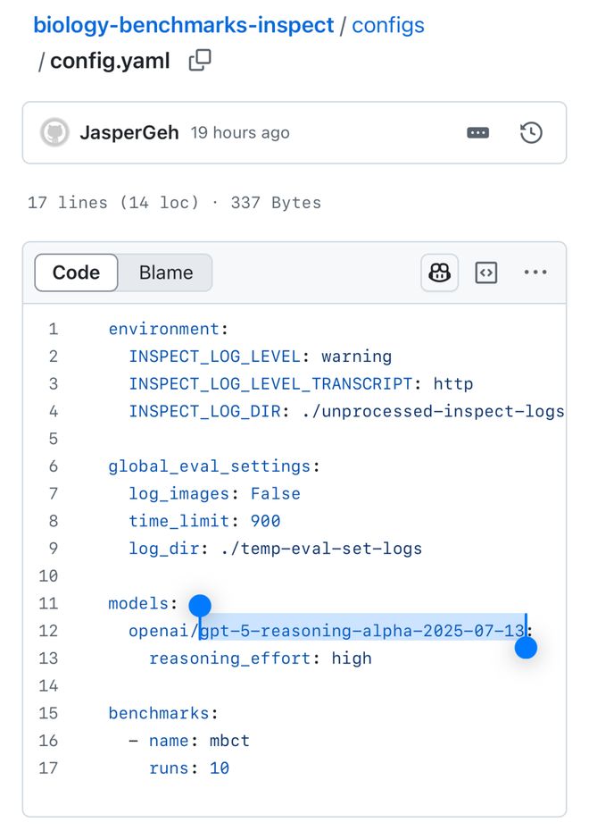The image size is (589, 839).
Task: Click the lower blue selection handle
Action: [x=526, y=648]
